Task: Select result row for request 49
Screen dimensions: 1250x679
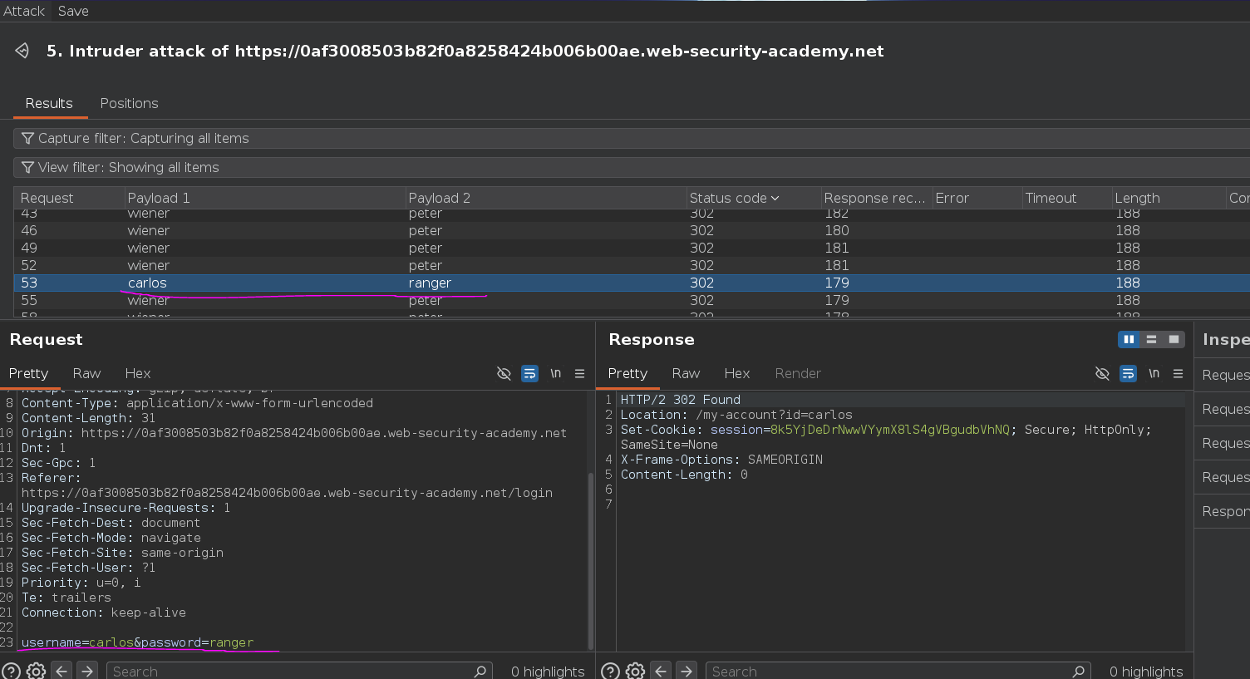Action: click(x=632, y=248)
